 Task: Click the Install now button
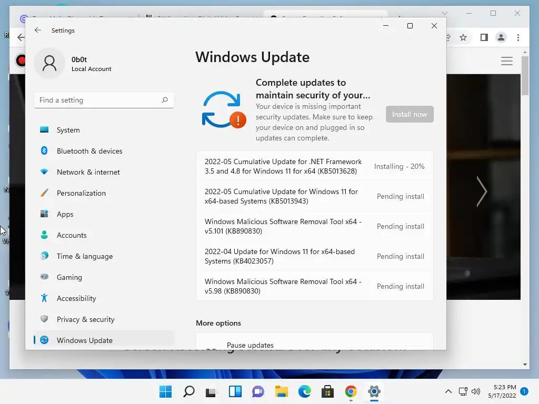point(410,114)
